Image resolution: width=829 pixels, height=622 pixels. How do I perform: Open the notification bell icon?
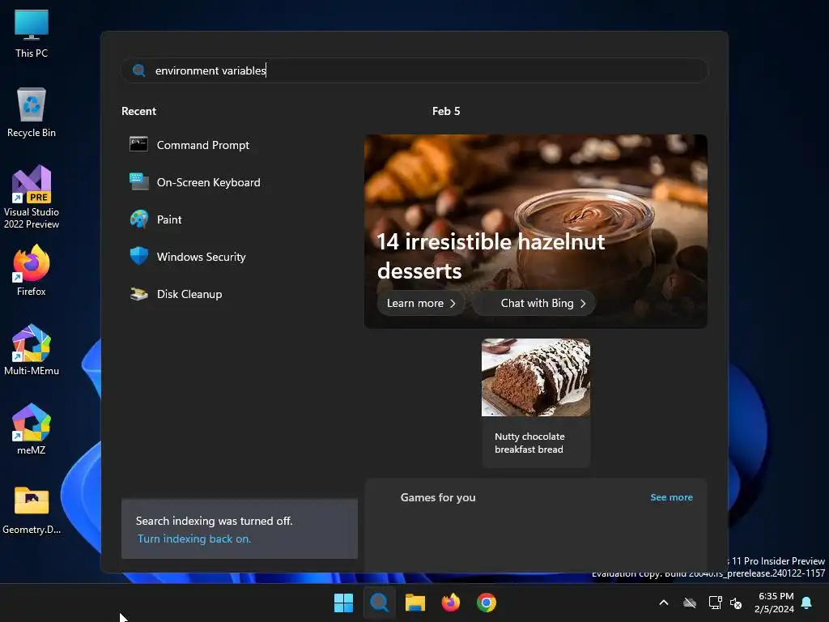point(806,603)
